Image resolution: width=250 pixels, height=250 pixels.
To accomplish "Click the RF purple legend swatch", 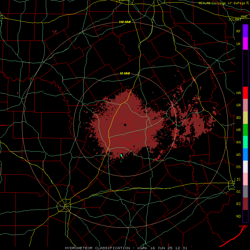I will click(x=245, y=31).
